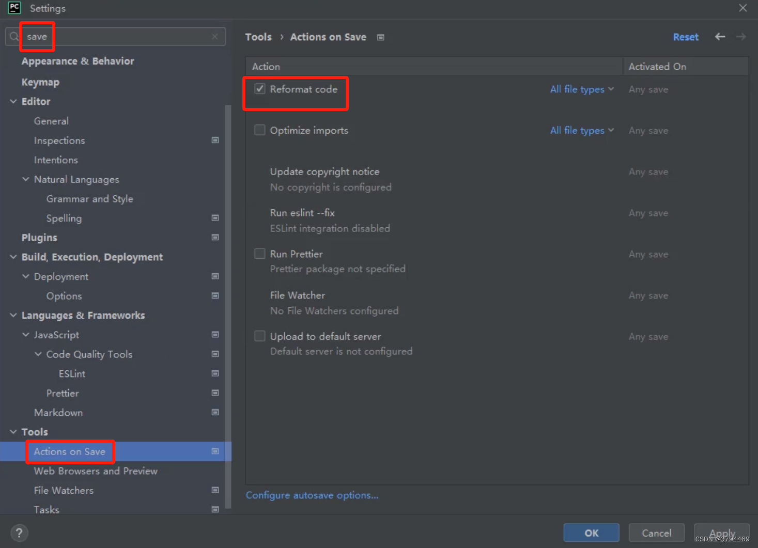Viewport: 758px width, 548px height.
Task: Click the PyCharm logo in the title bar
Action: (x=14, y=8)
